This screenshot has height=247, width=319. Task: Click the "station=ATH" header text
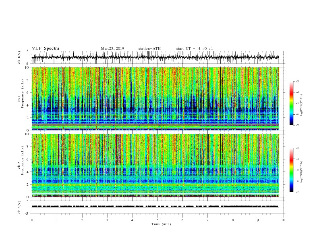[149, 48]
